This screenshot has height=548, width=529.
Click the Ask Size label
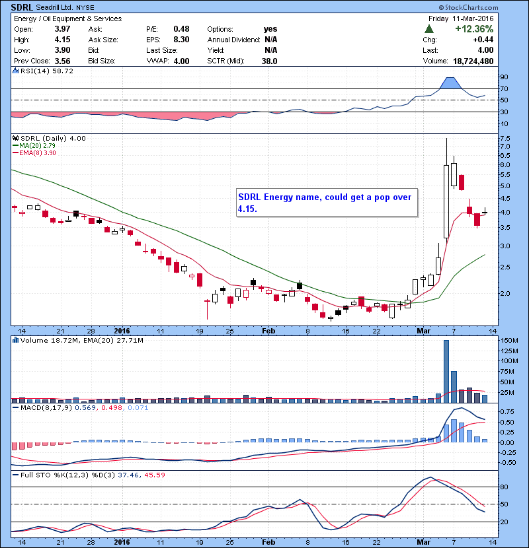pyautogui.click(x=103, y=40)
